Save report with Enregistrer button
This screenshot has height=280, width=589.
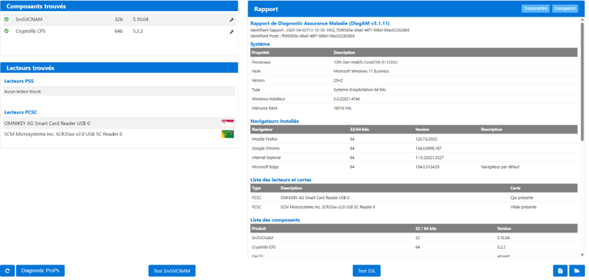564,8
